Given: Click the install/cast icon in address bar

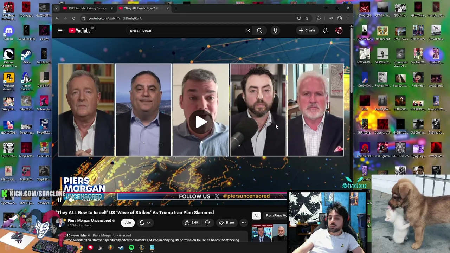Looking at the screenshot, I should click(x=299, y=18).
